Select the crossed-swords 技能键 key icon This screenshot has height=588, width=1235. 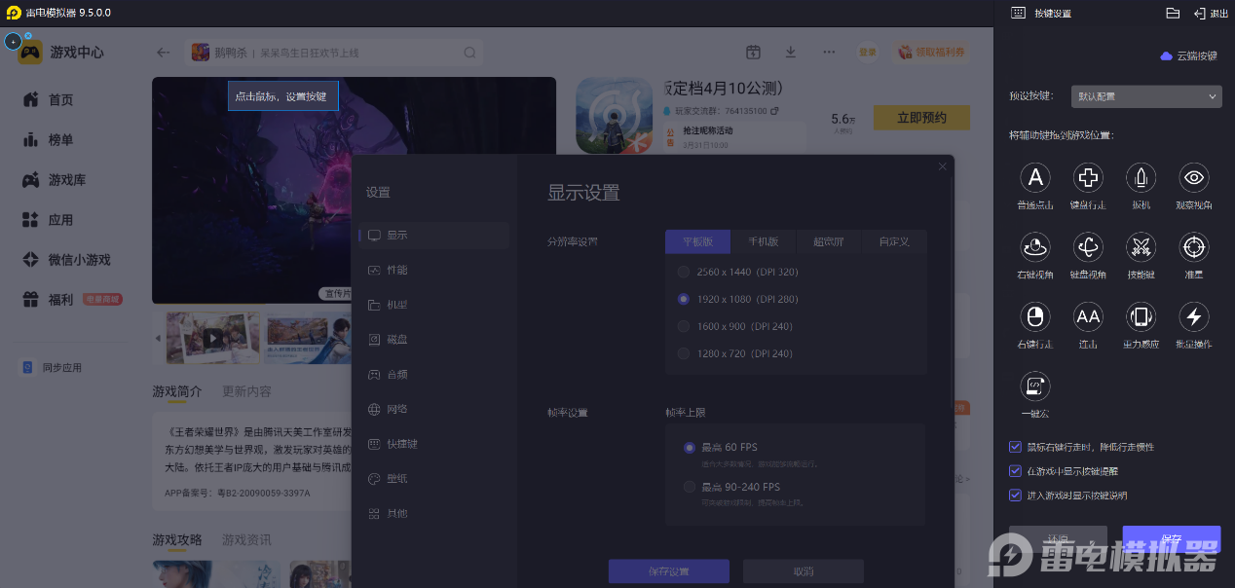click(x=1141, y=247)
